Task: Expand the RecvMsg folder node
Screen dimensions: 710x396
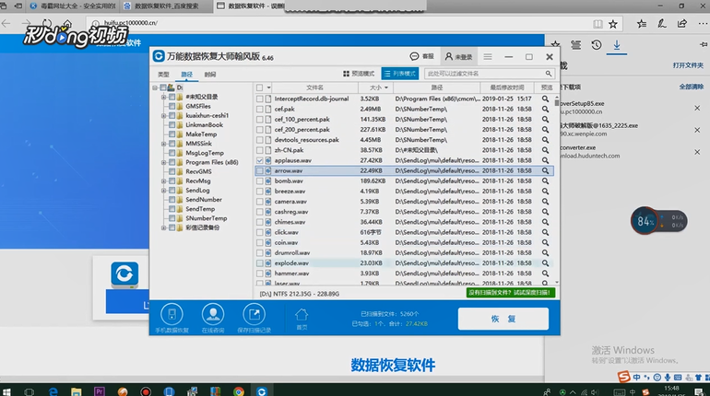Action: (164, 181)
